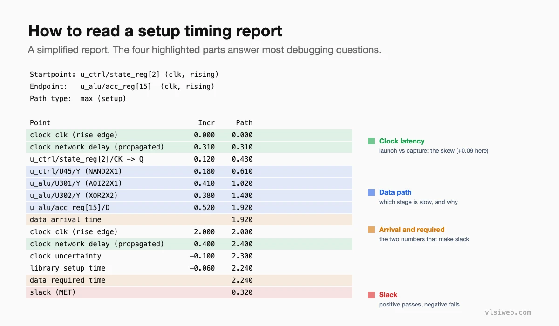Click the orange Arrival and required legend square
The image size is (559, 326).
(x=371, y=230)
